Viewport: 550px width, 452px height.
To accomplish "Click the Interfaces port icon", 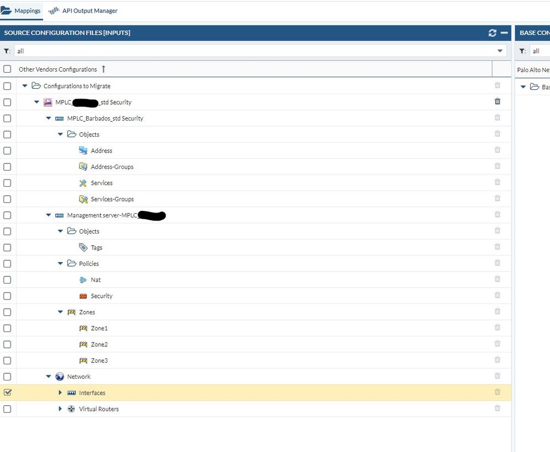I will [71, 393].
